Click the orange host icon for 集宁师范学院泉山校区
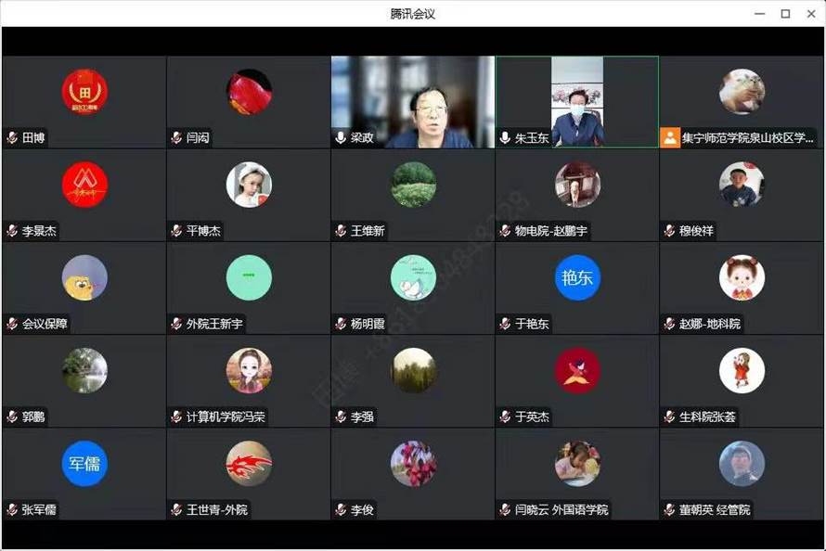This screenshot has width=826, height=551. 670,138
